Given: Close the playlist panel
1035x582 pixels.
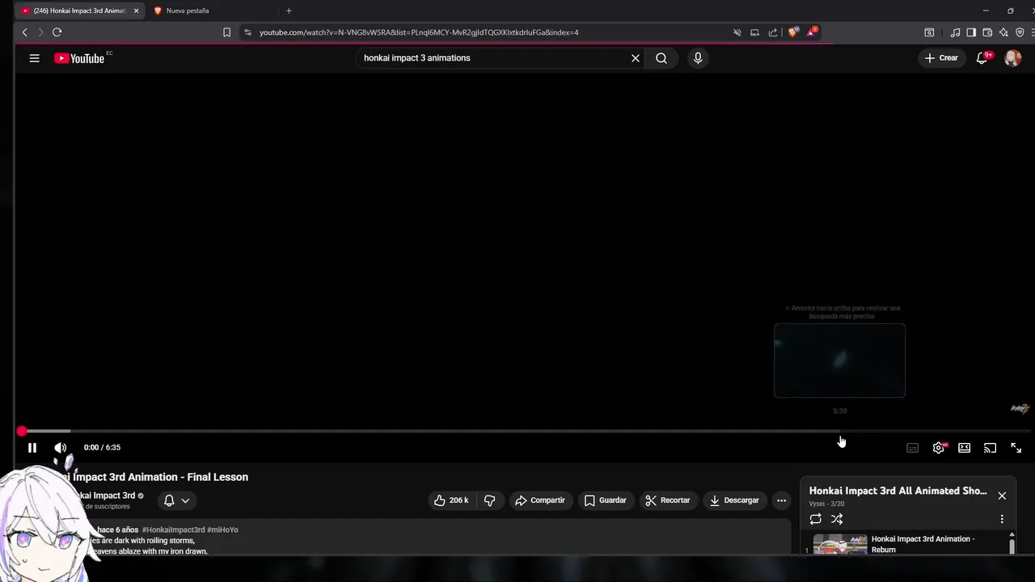Looking at the screenshot, I should tap(1002, 496).
